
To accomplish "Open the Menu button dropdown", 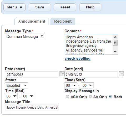I will (14, 7).
